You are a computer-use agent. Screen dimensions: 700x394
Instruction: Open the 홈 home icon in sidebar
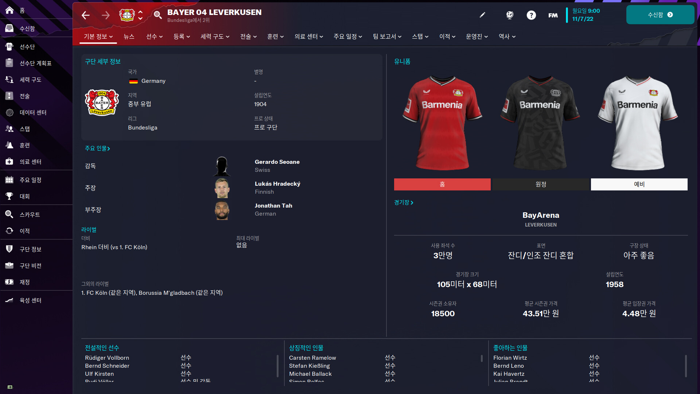9,10
